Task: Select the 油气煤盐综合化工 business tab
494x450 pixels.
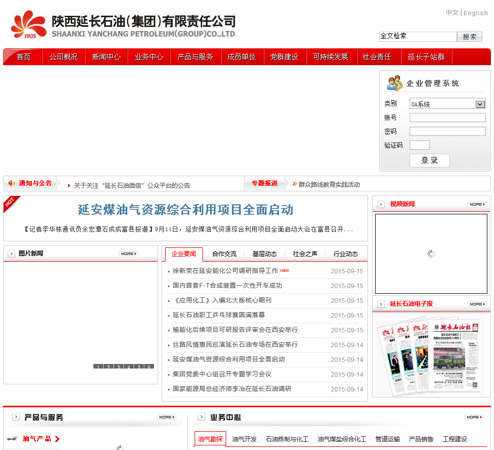Action: [x=342, y=439]
